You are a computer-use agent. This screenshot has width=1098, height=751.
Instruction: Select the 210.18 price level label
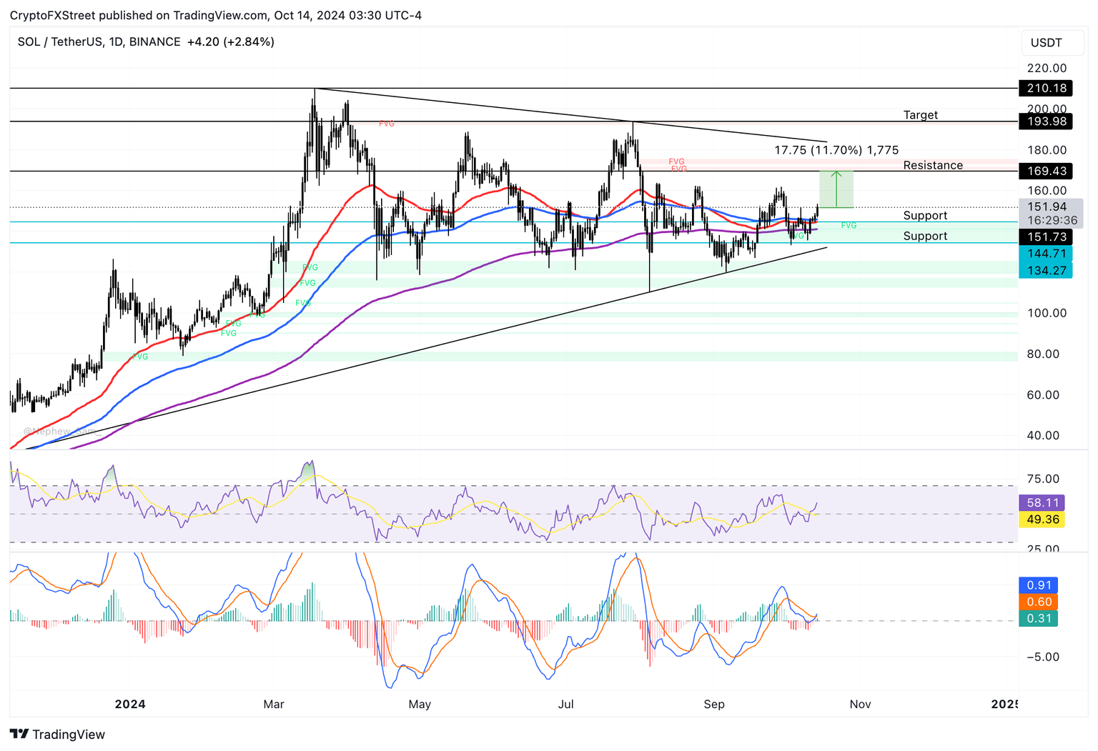pos(1047,88)
